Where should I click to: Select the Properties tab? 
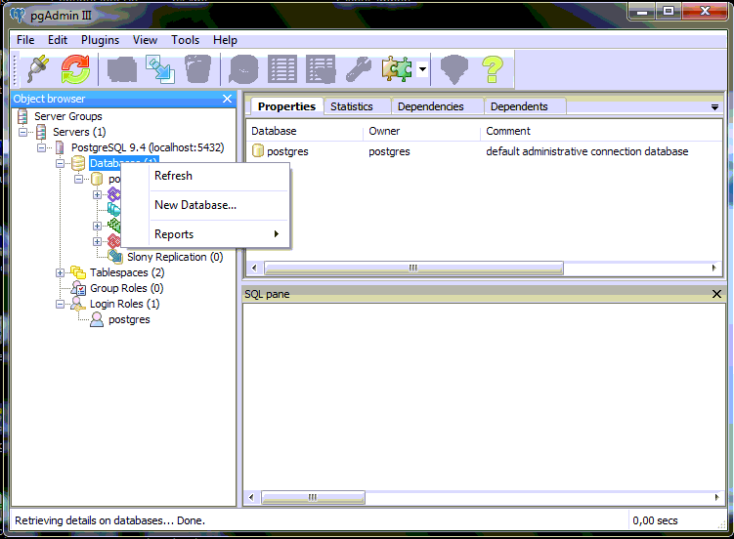pos(286,106)
